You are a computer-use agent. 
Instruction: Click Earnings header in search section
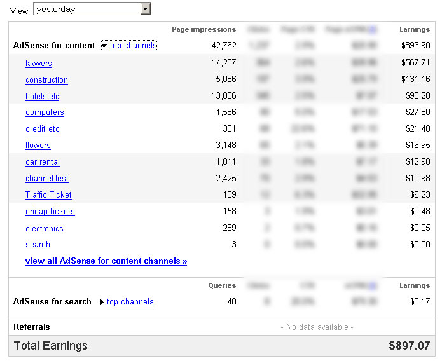click(x=415, y=285)
